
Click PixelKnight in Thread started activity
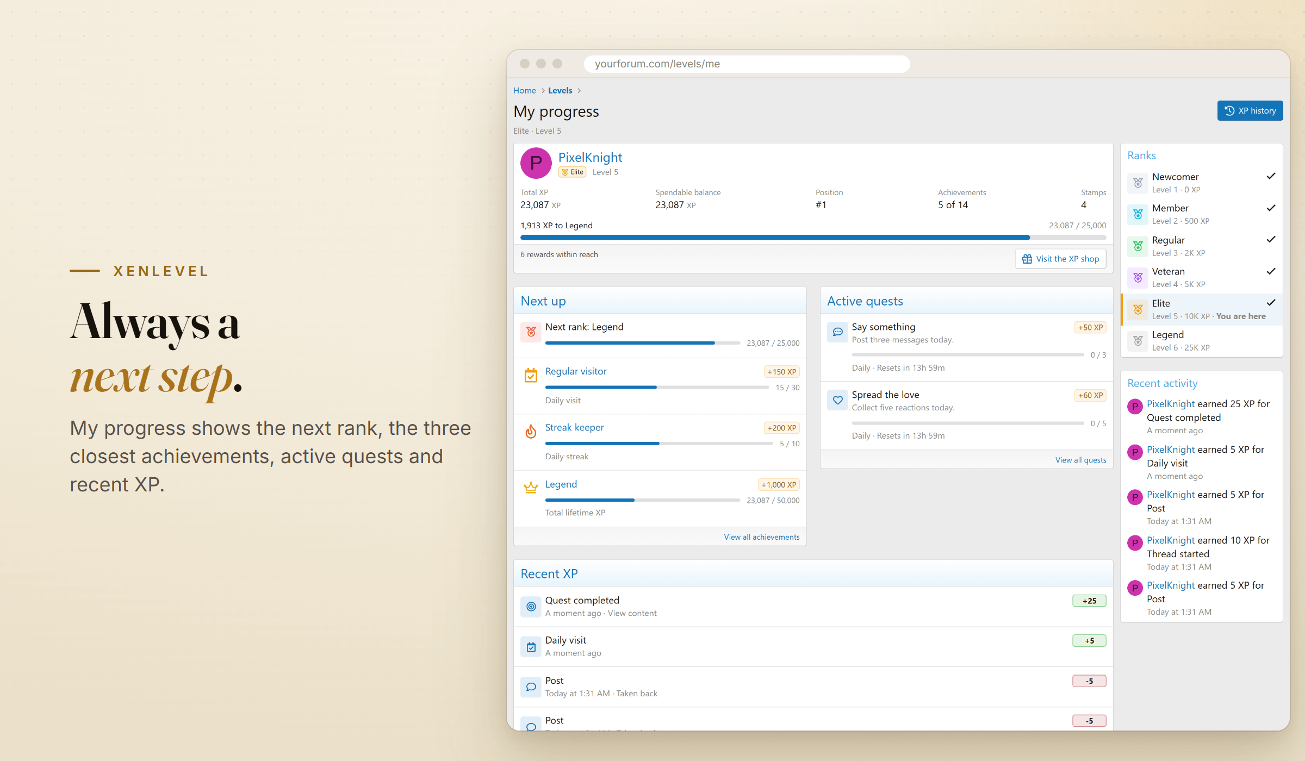point(1171,540)
